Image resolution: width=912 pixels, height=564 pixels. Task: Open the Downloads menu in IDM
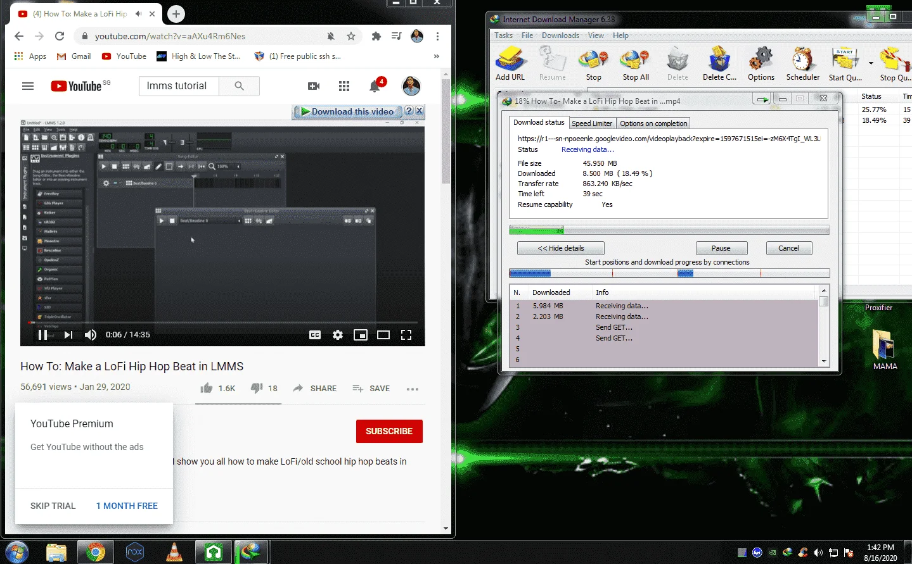click(560, 35)
